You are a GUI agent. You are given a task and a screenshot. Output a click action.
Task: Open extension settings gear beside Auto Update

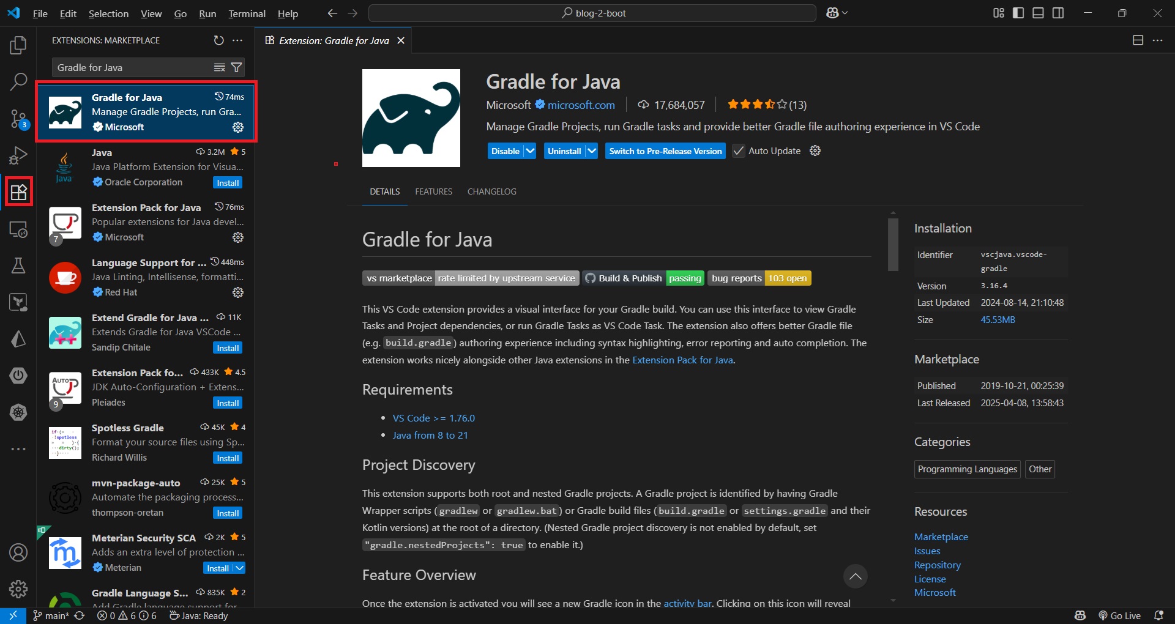pos(815,150)
